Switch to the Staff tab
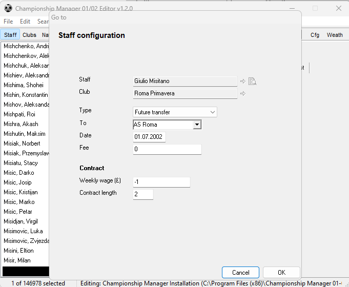The width and height of the screenshot is (349, 287). (x=10, y=35)
